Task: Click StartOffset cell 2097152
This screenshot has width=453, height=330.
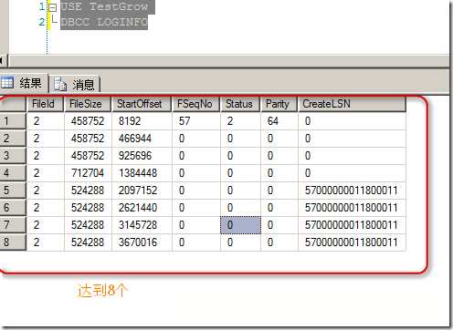Action: coord(142,191)
